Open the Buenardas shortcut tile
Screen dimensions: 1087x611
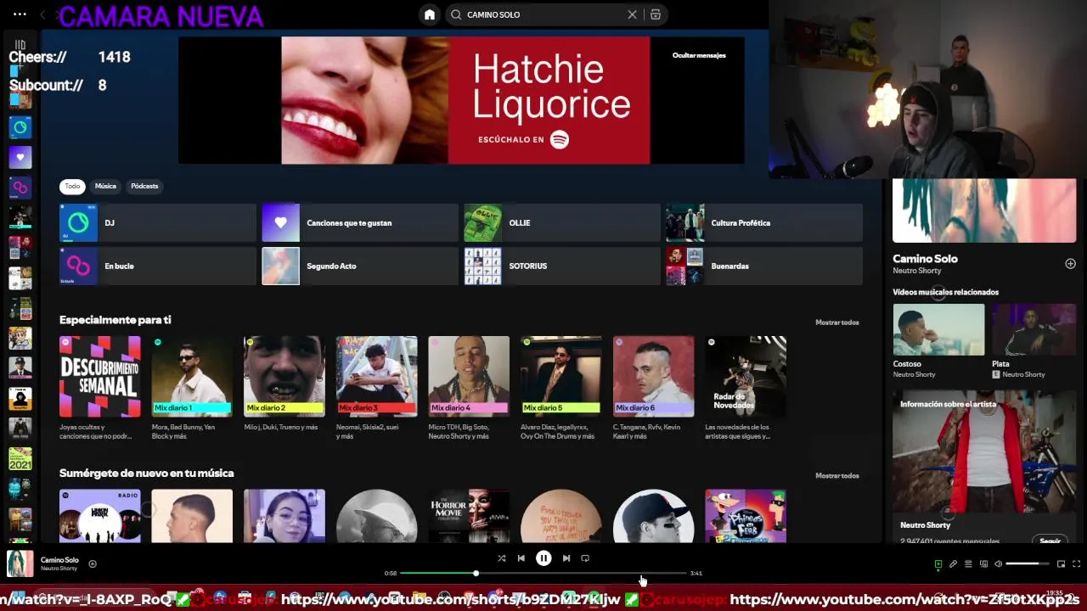click(x=764, y=266)
